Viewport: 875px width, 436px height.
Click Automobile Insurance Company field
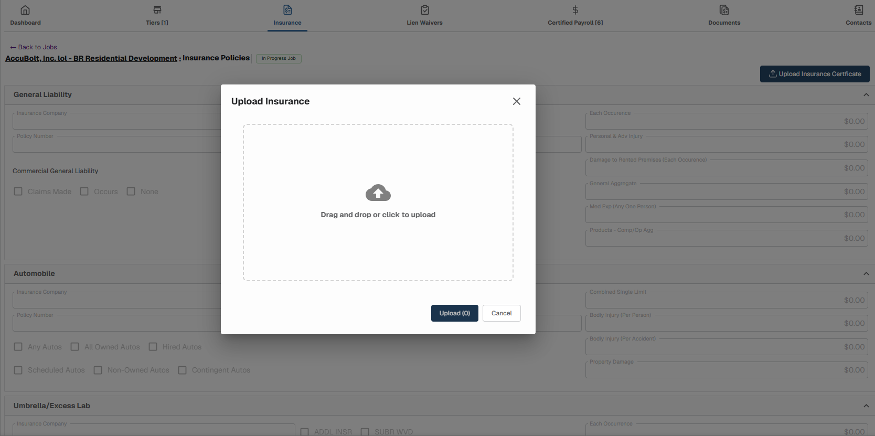pyautogui.click(x=117, y=300)
